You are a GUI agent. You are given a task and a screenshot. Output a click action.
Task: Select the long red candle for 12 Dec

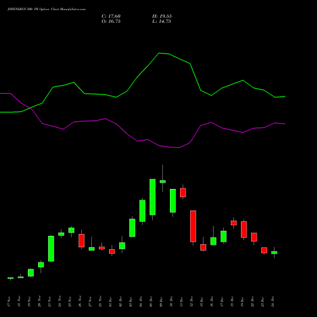click(193, 226)
